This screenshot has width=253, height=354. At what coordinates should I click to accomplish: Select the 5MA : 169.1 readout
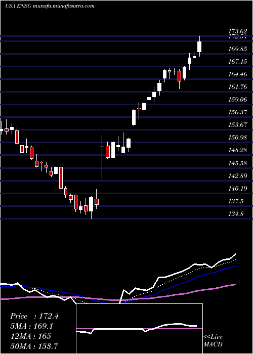point(32,326)
